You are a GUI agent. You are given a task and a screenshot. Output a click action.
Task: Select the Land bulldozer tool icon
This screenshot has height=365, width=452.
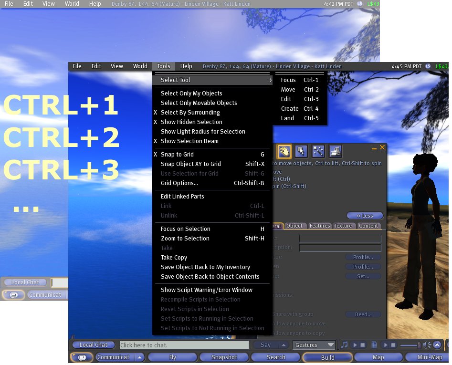pyautogui.click(x=335, y=151)
